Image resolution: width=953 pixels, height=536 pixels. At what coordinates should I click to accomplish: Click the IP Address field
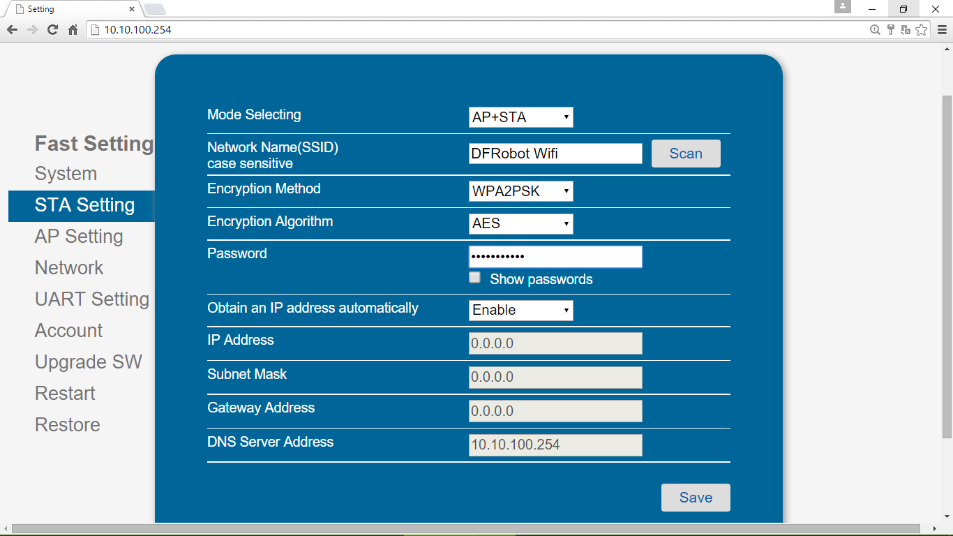tap(555, 343)
